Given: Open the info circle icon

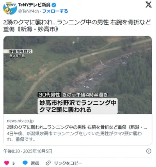Looking at the screenshot, I should (149, 151).
